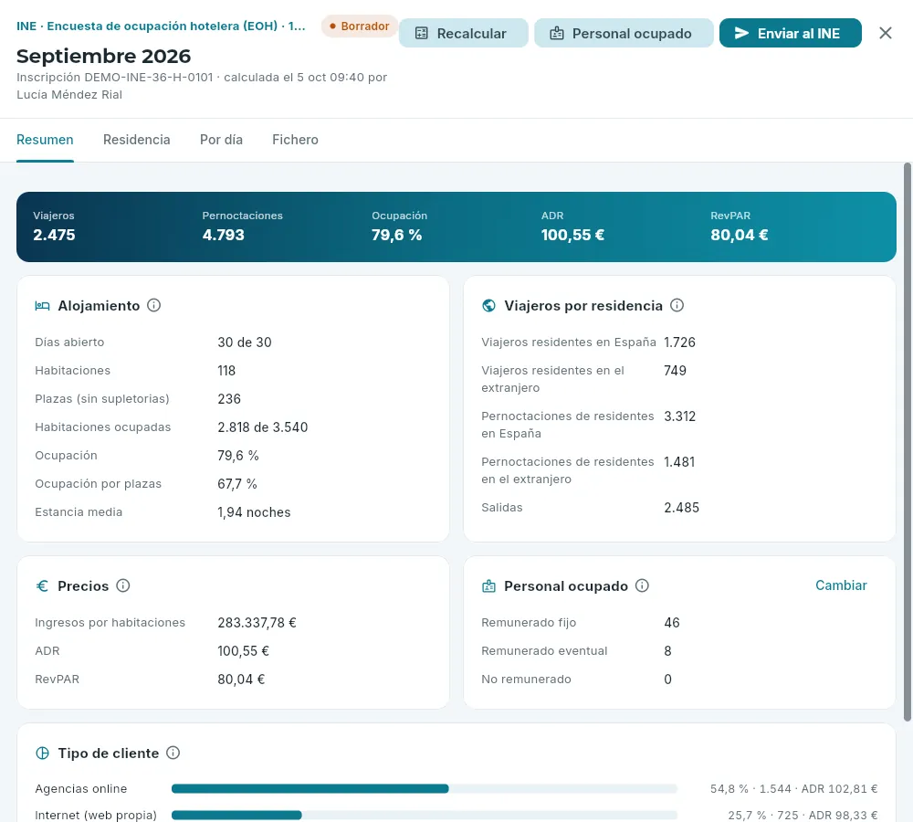Click the Agencias online progress bar
913x822 pixels.
tap(425, 789)
